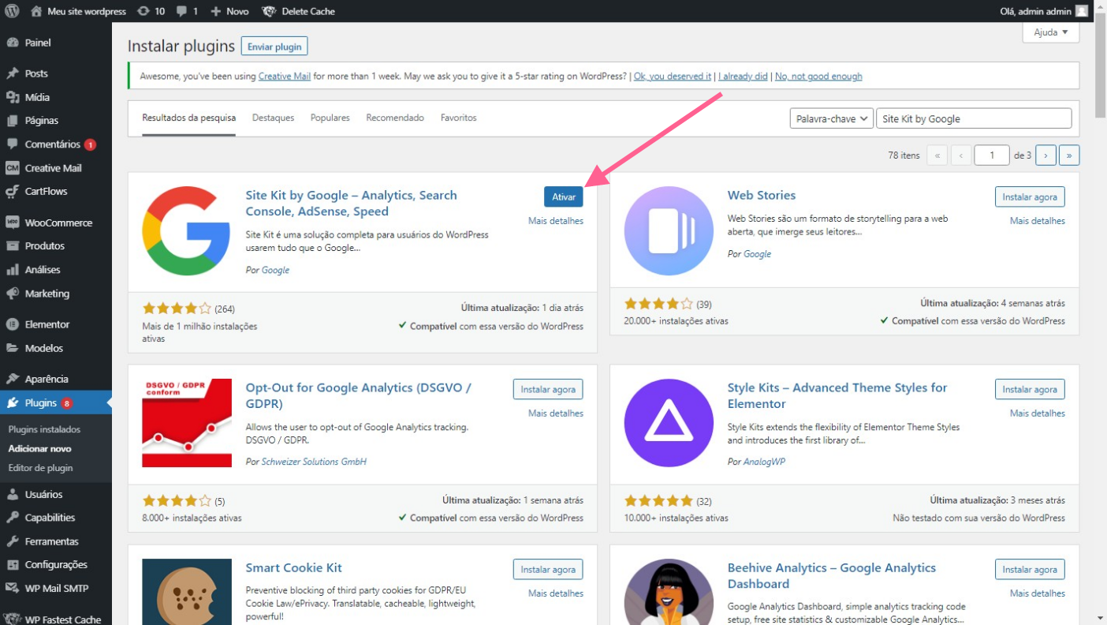This screenshot has width=1107, height=625.
Task: Open Editor de plugin submenu item
Action: click(x=40, y=468)
